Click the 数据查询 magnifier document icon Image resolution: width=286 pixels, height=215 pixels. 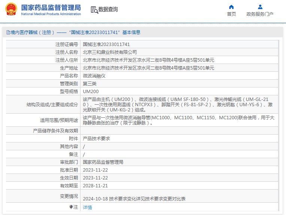(x=94, y=10)
